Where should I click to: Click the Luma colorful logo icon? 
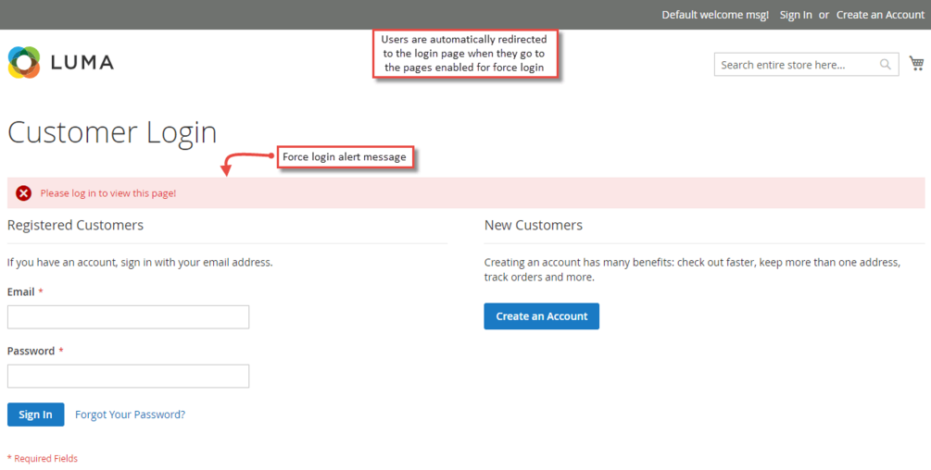pyautogui.click(x=24, y=62)
